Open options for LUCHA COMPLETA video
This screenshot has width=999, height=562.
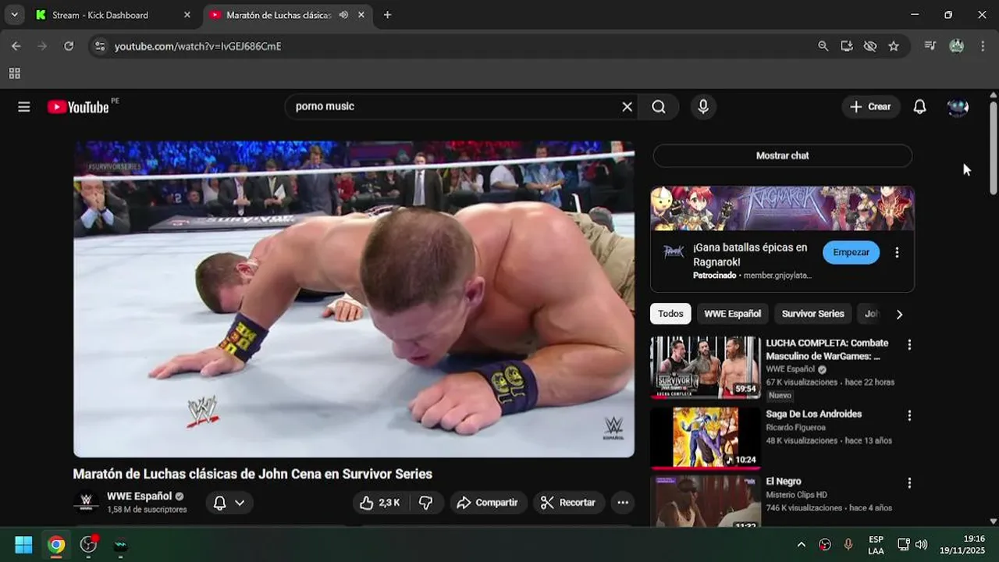pyautogui.click(x=909, y=344)
